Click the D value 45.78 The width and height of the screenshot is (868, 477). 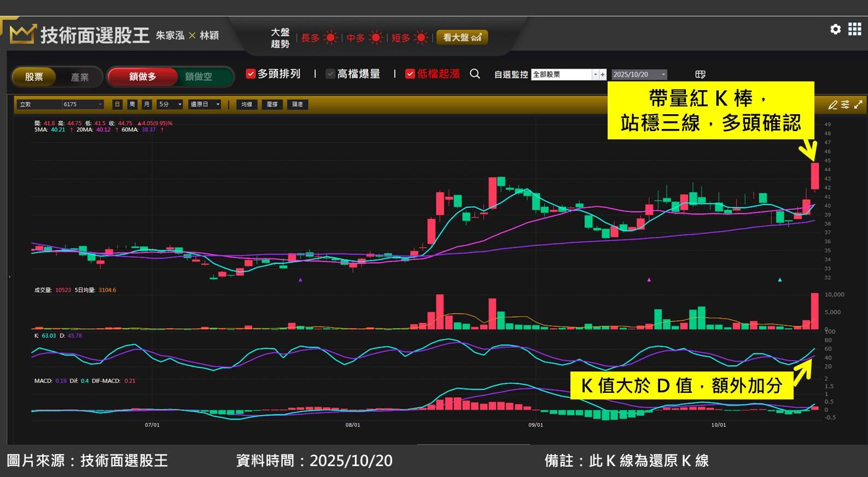click(75, 335)
